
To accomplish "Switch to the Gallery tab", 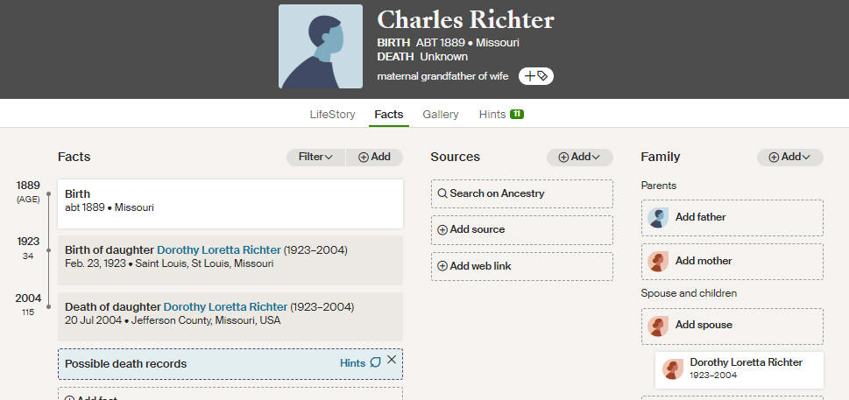I will click(441, 115).
